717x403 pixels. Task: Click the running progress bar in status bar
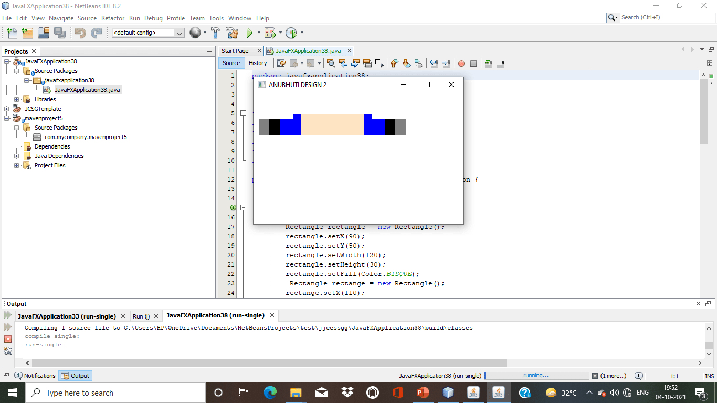coord(537,376)
